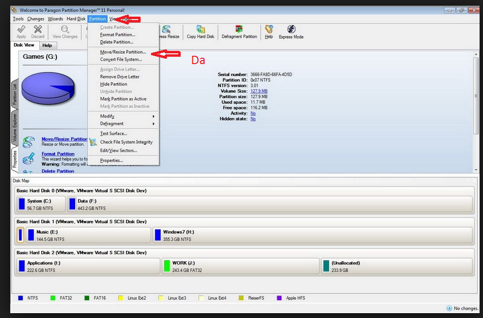Select the Unallocated 233.9 GB block

tap(397, 266)
